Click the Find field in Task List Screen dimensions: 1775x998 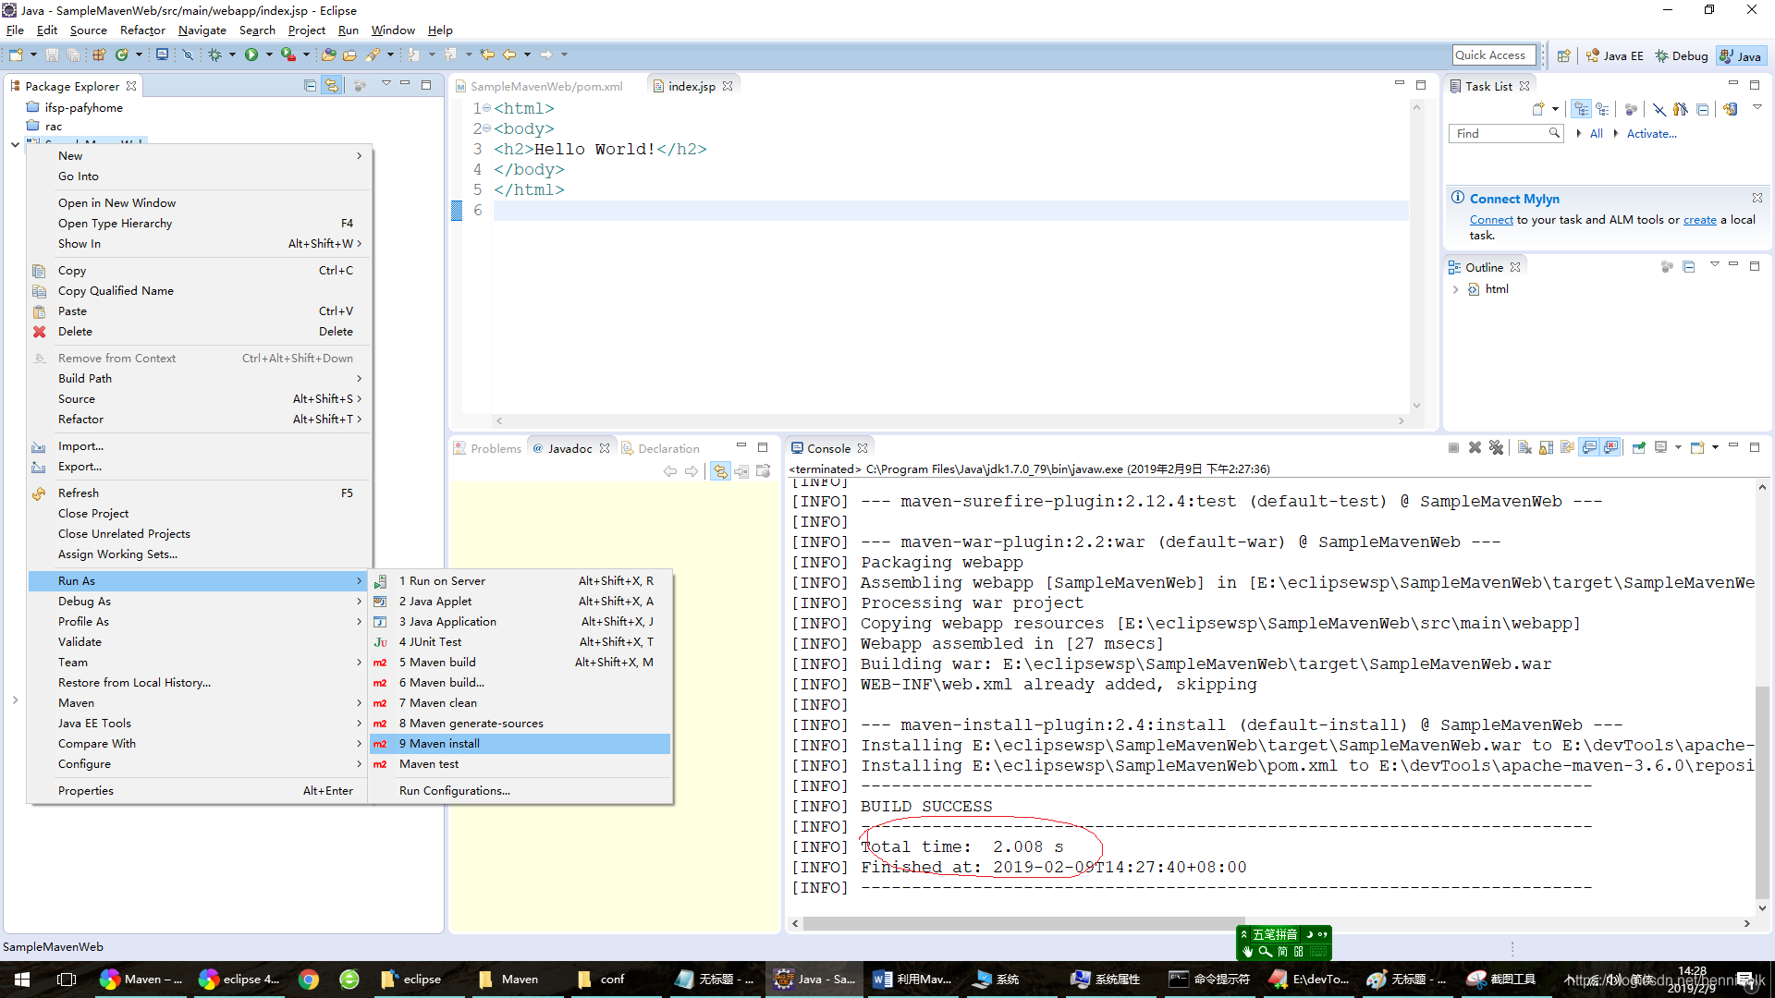coord(1506,134)
